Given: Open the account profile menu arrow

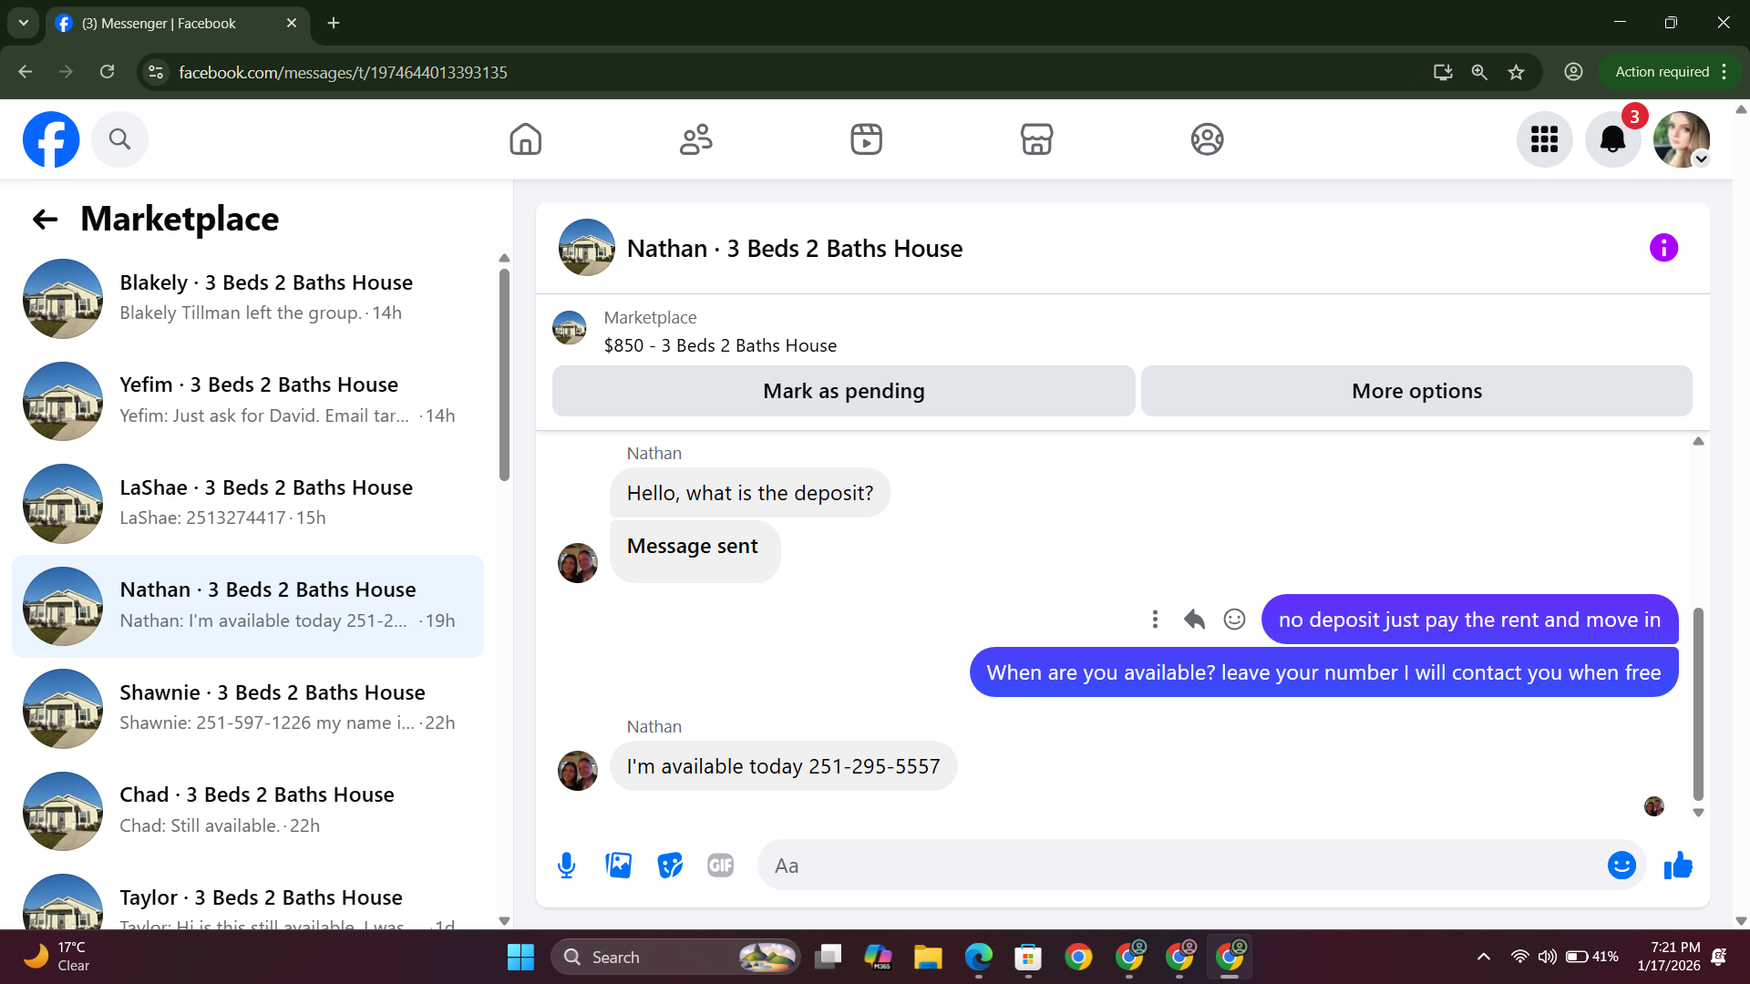Looking at the screenshot, I should coord(1701,159).
